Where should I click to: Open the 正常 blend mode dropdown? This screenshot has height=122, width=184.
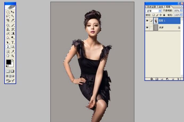click(x=153, y=11)
